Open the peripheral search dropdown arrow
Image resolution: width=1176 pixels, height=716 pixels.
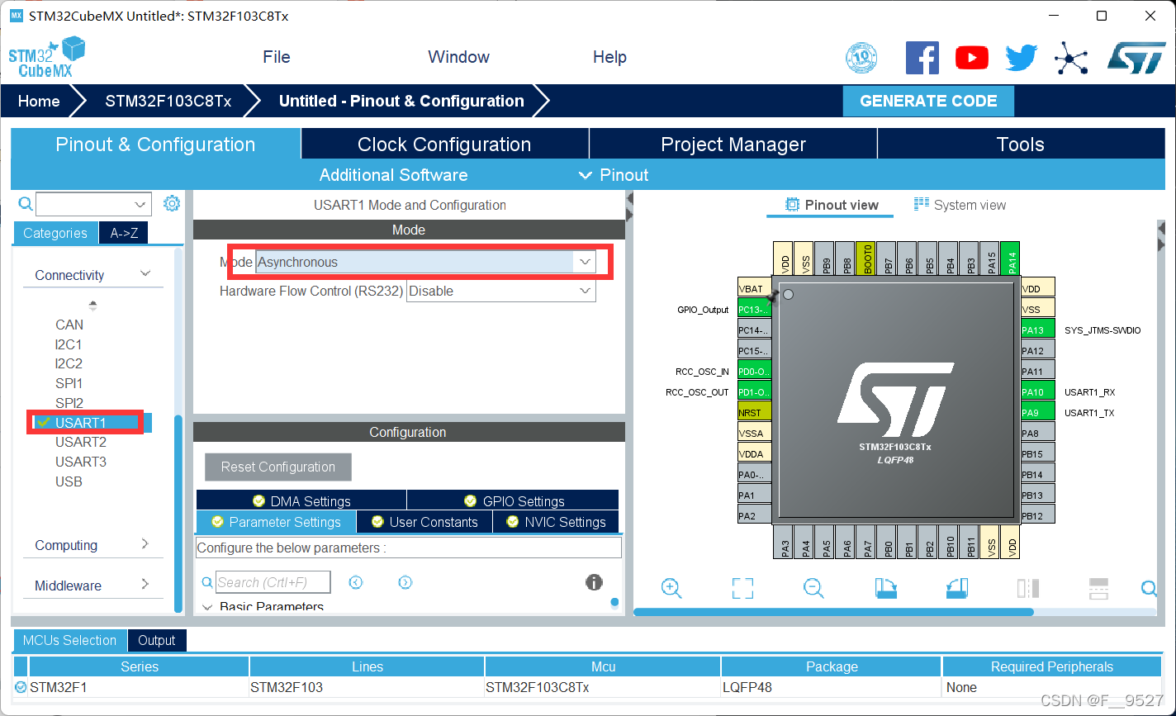click(x=140, y=204)
